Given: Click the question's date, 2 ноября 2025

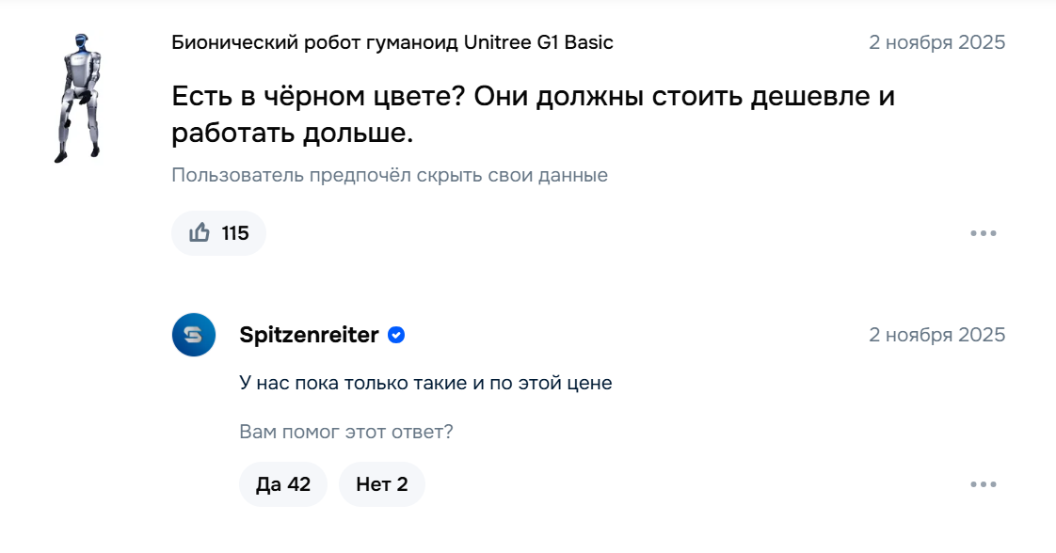Looking at the screenshot, I should tap(936, 42).
